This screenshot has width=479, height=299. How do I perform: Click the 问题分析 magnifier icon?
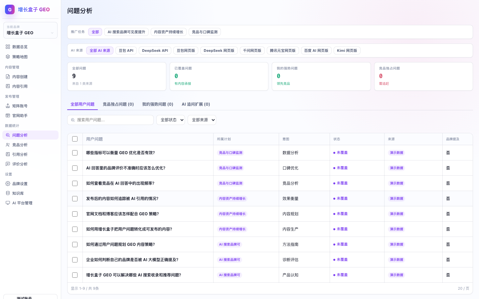coord(8,135)
